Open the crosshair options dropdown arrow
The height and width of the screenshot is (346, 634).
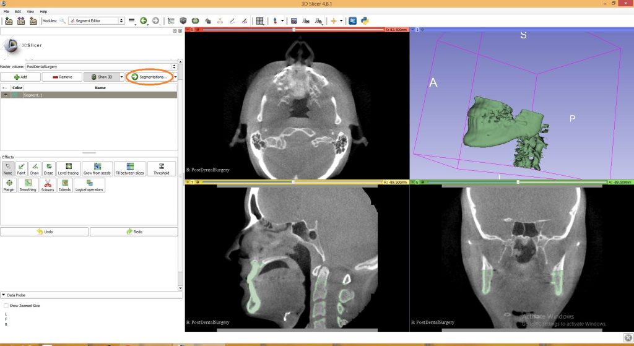point(341,20)
